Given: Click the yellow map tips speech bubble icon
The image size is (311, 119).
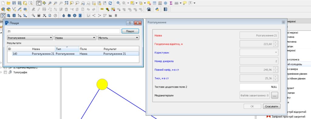Looking at the screenshot, I should click(185, 3).
